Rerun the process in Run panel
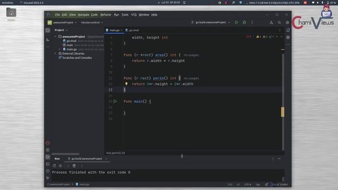Screen dimensions: 338x190 click(x=54, y=166)
